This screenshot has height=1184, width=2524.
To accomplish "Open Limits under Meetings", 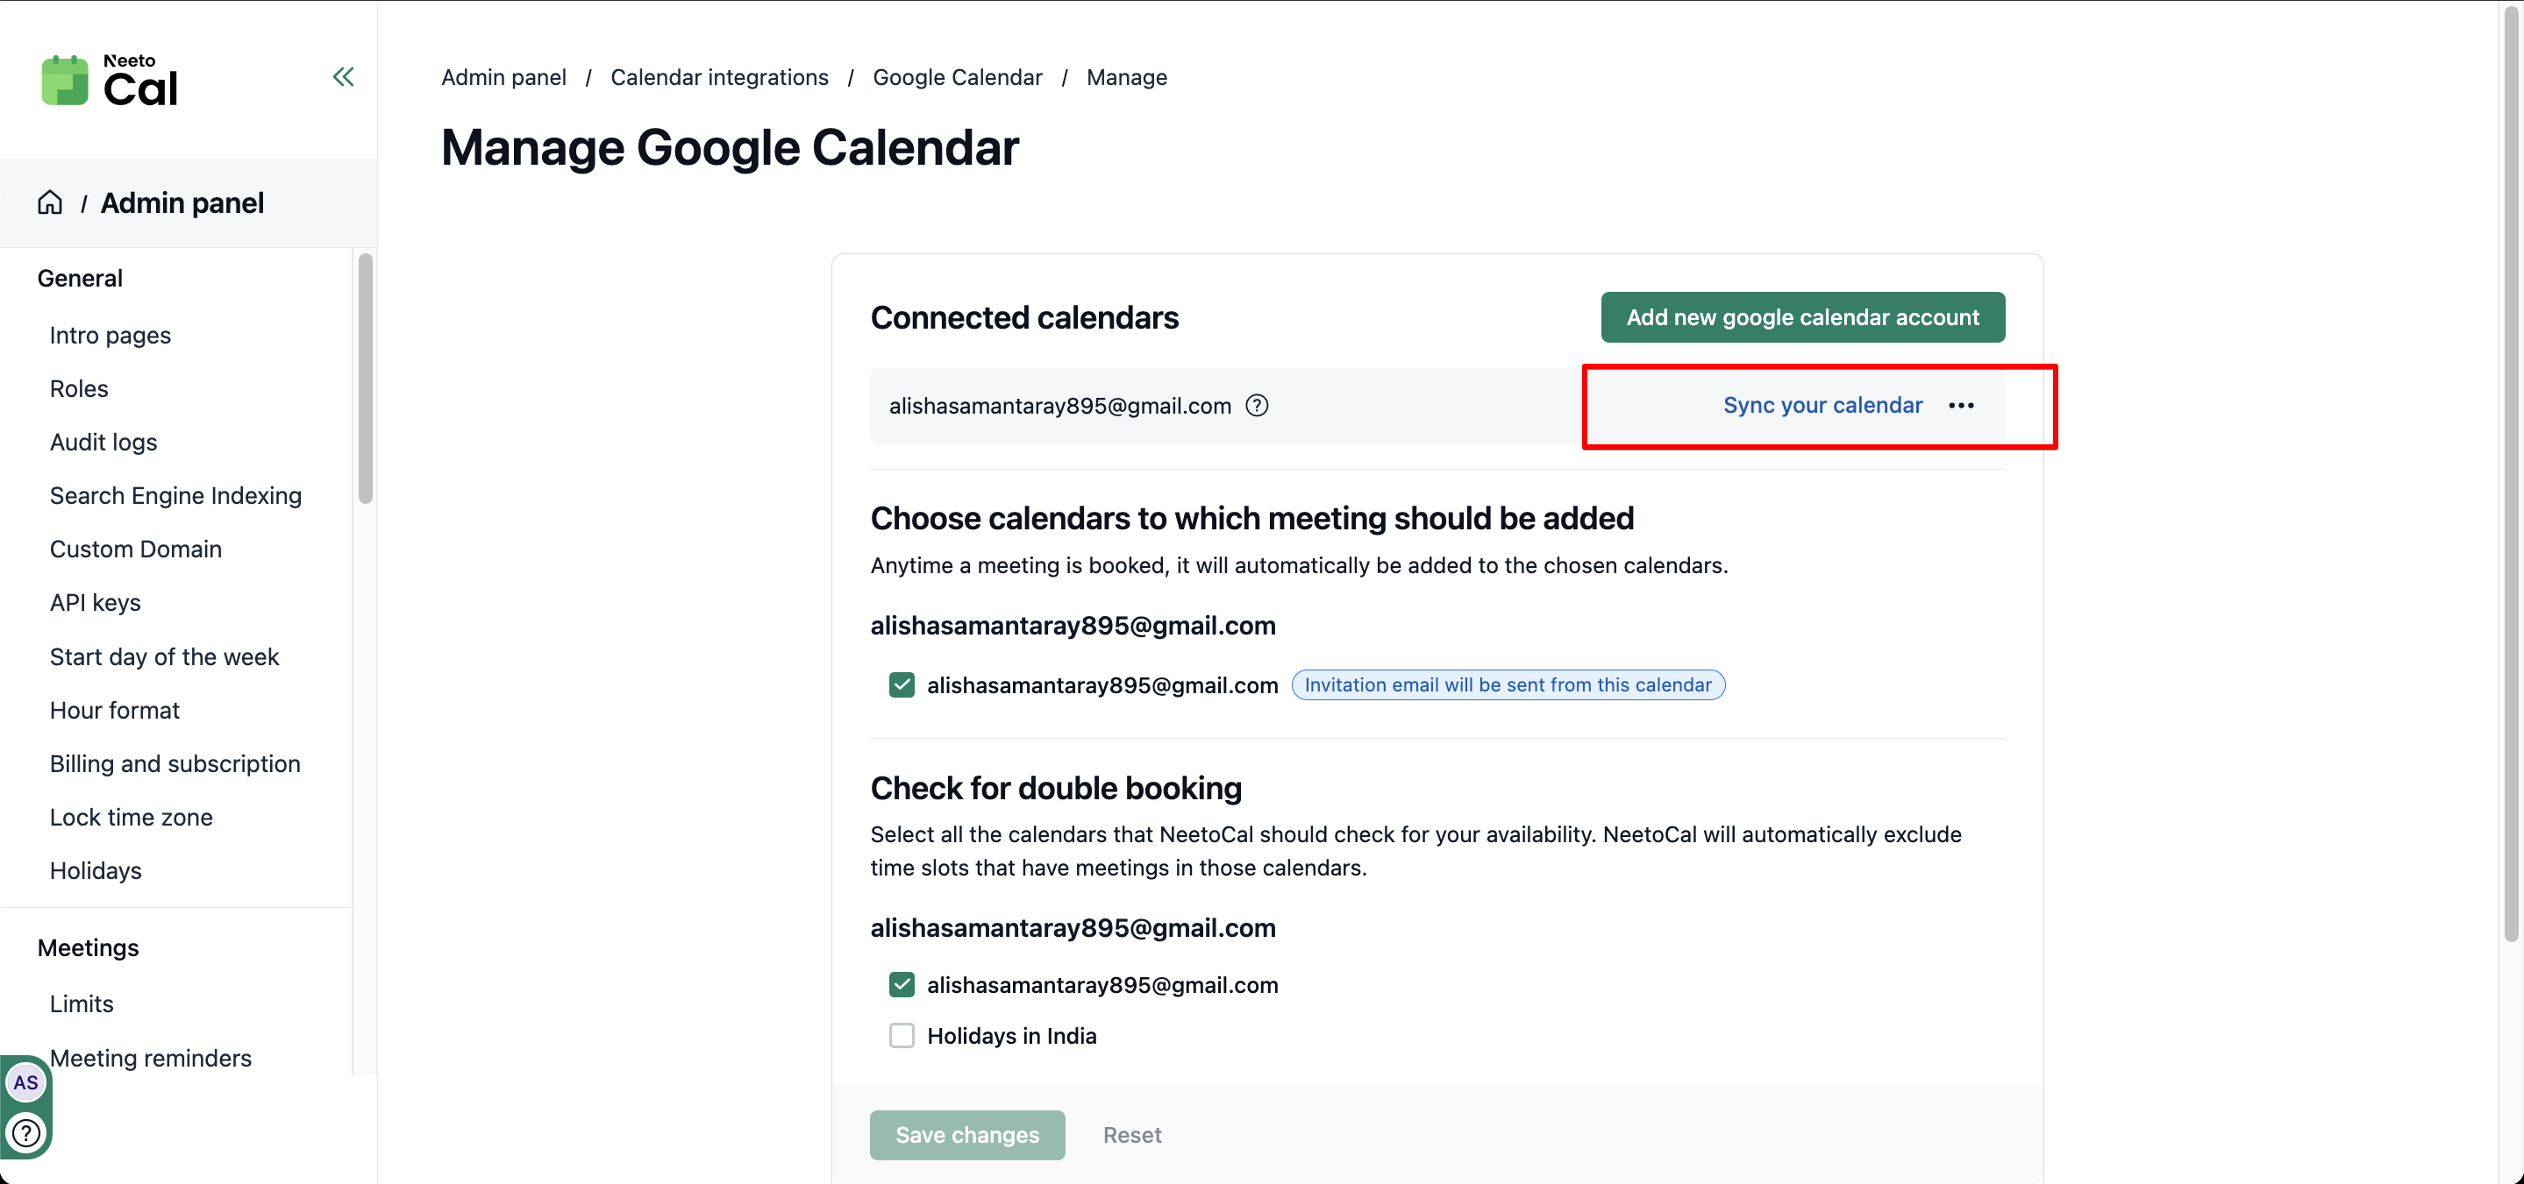I will 82,1003.
